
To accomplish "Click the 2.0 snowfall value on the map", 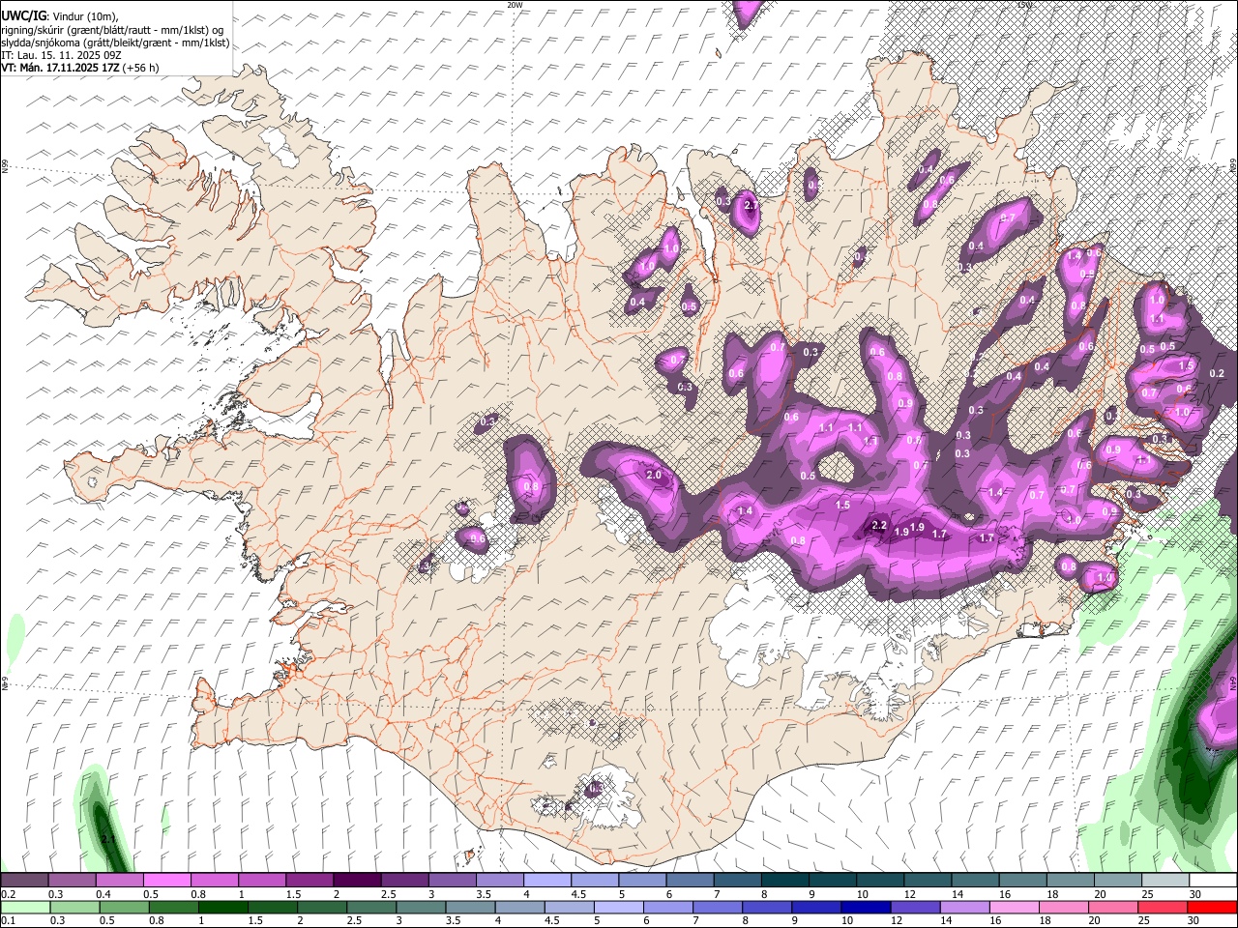I will coord(653,475).
